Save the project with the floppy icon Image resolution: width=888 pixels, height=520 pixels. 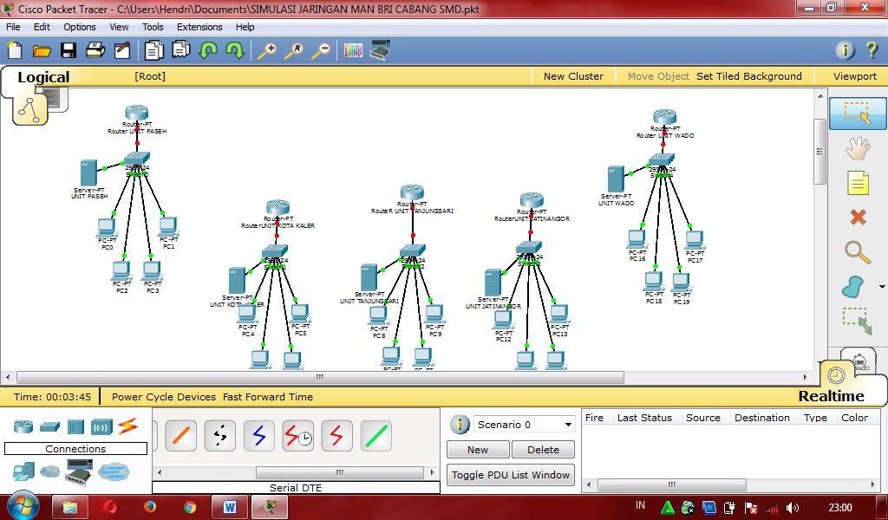click(x=69, y=51)
